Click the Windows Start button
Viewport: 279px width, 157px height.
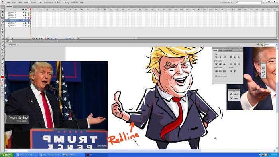(x=7, y=155)
